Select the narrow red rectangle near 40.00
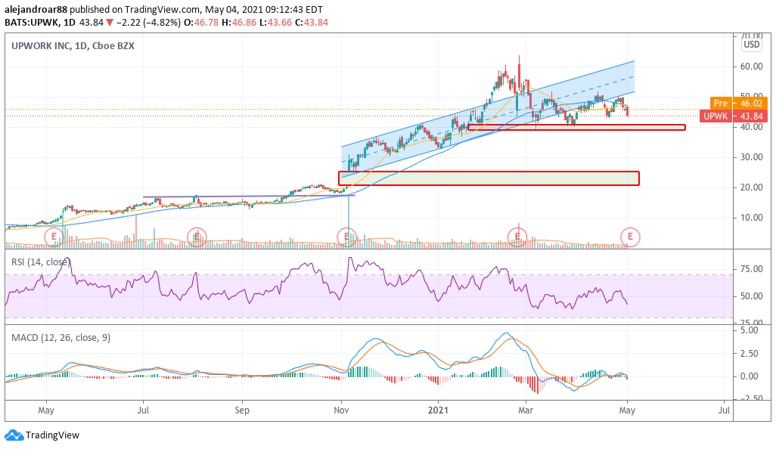 click(576, 128)
